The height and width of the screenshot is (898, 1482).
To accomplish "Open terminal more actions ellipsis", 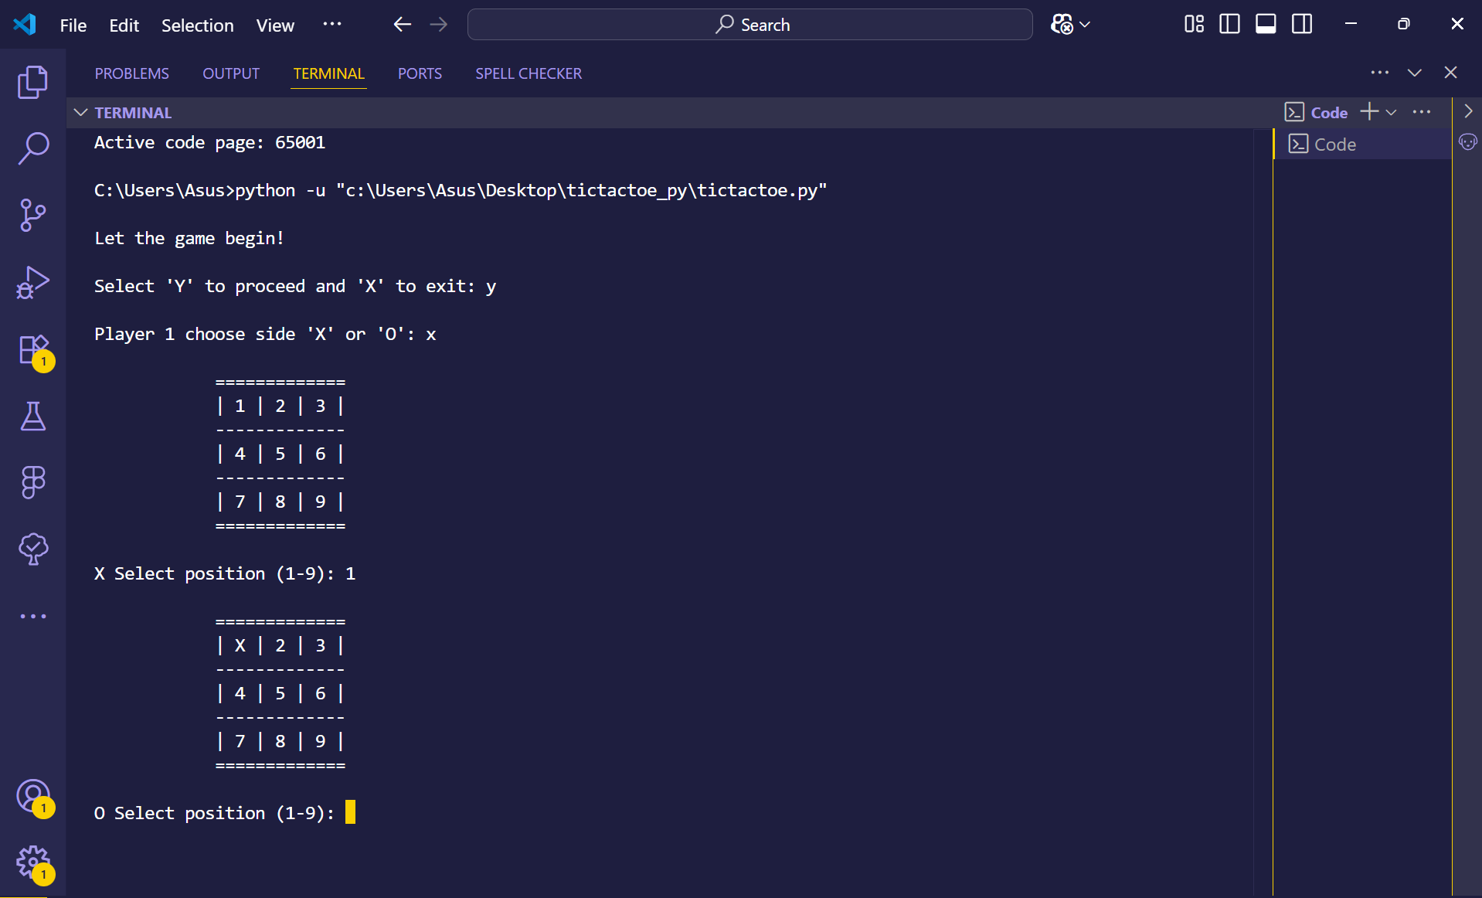I will click(1422, 112).
